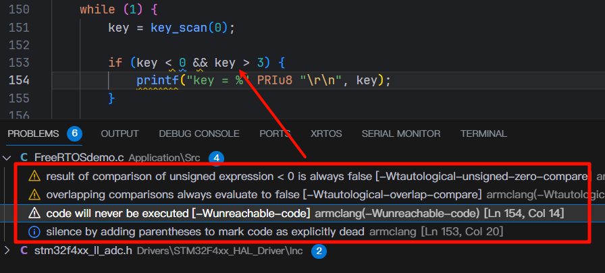Open the DEBUG CONSOLE tab
The image size is (605, 273).
(x=199, y=133)
